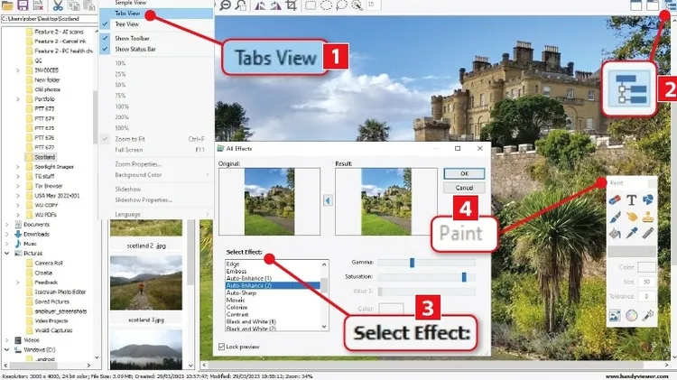
Task: Click the blue arrow between previews
Action: tap(328, 200)
